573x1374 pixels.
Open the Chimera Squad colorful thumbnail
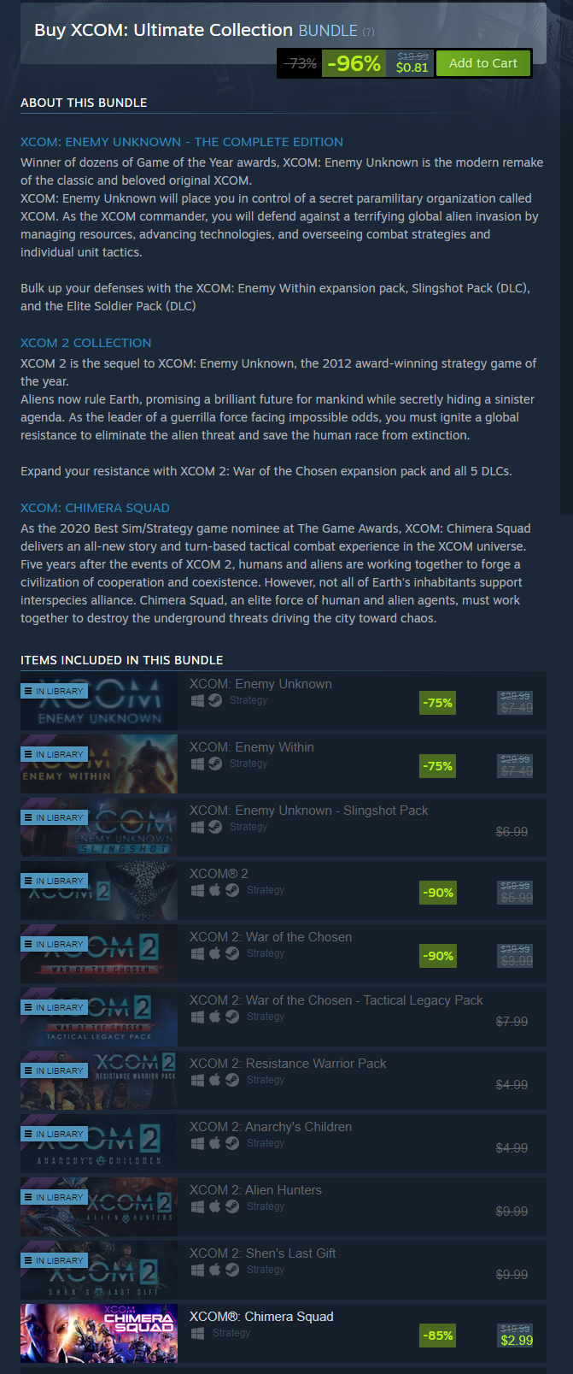coord(99,1334)
